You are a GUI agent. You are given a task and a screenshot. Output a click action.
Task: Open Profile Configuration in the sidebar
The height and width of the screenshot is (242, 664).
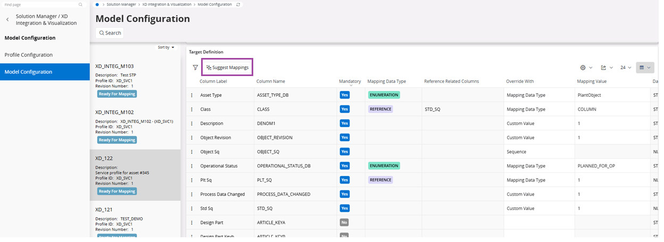point(29,55)
